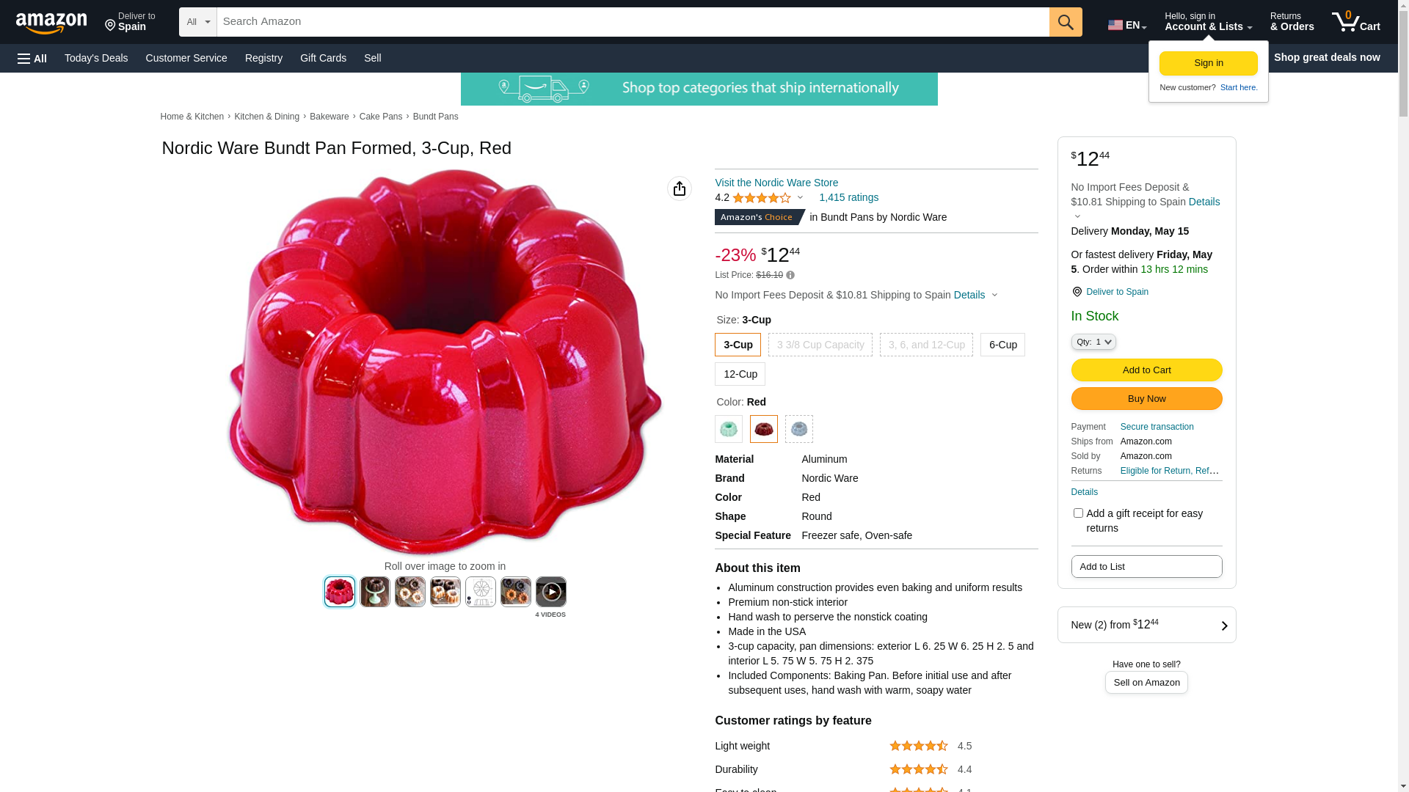The height and width of the screenshot is (792, 1409).
Task: Click the share icon on product image
Action: (x=679, y=188)
